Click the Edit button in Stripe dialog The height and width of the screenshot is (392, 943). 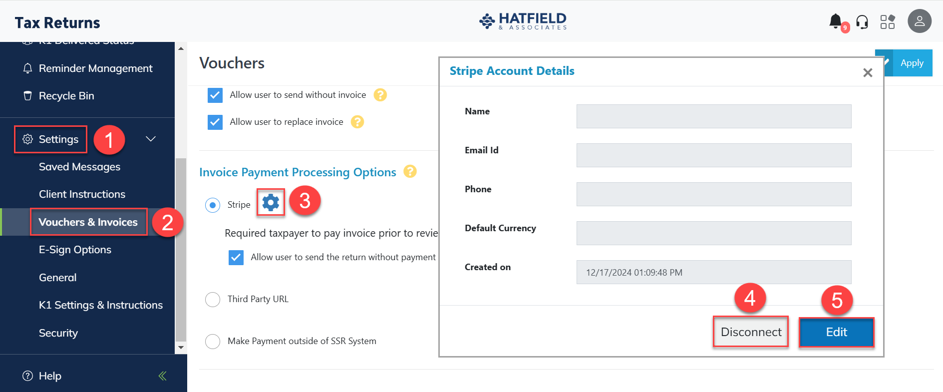pos(836,332)
